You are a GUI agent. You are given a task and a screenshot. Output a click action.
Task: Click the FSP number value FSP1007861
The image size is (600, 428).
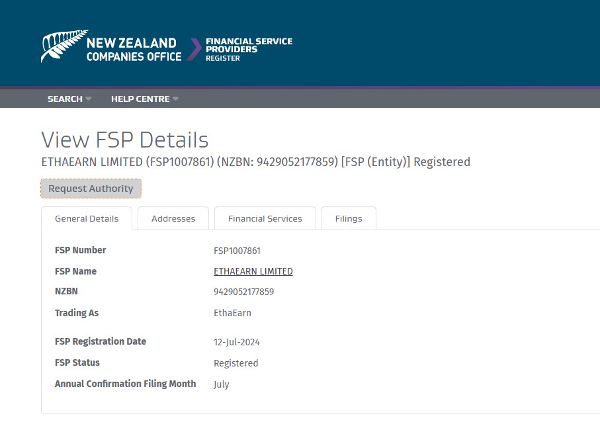237,251
